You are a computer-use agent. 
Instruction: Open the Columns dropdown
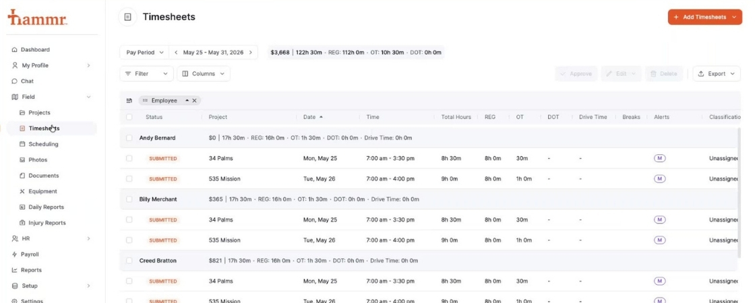pyautogui.click(x=203, y=73)
